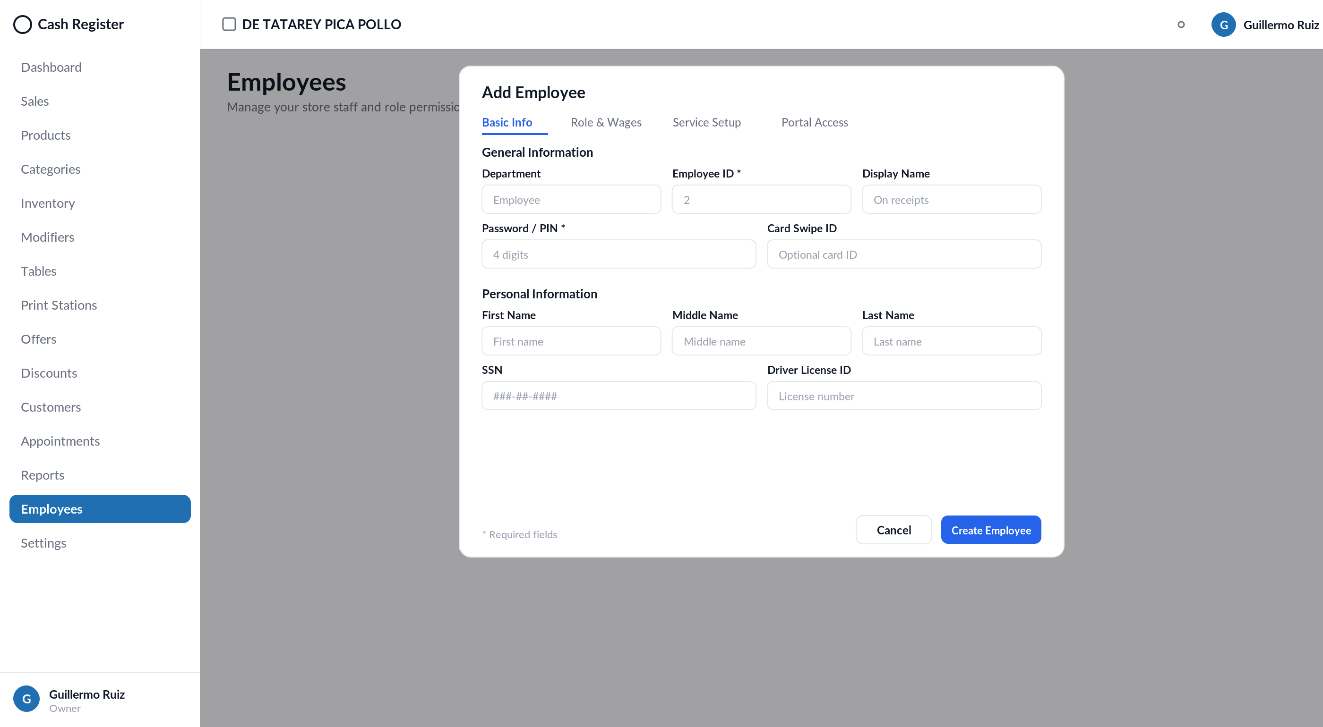Click the Cash Register logo circle icon
1323x727 pixels.
23,24
